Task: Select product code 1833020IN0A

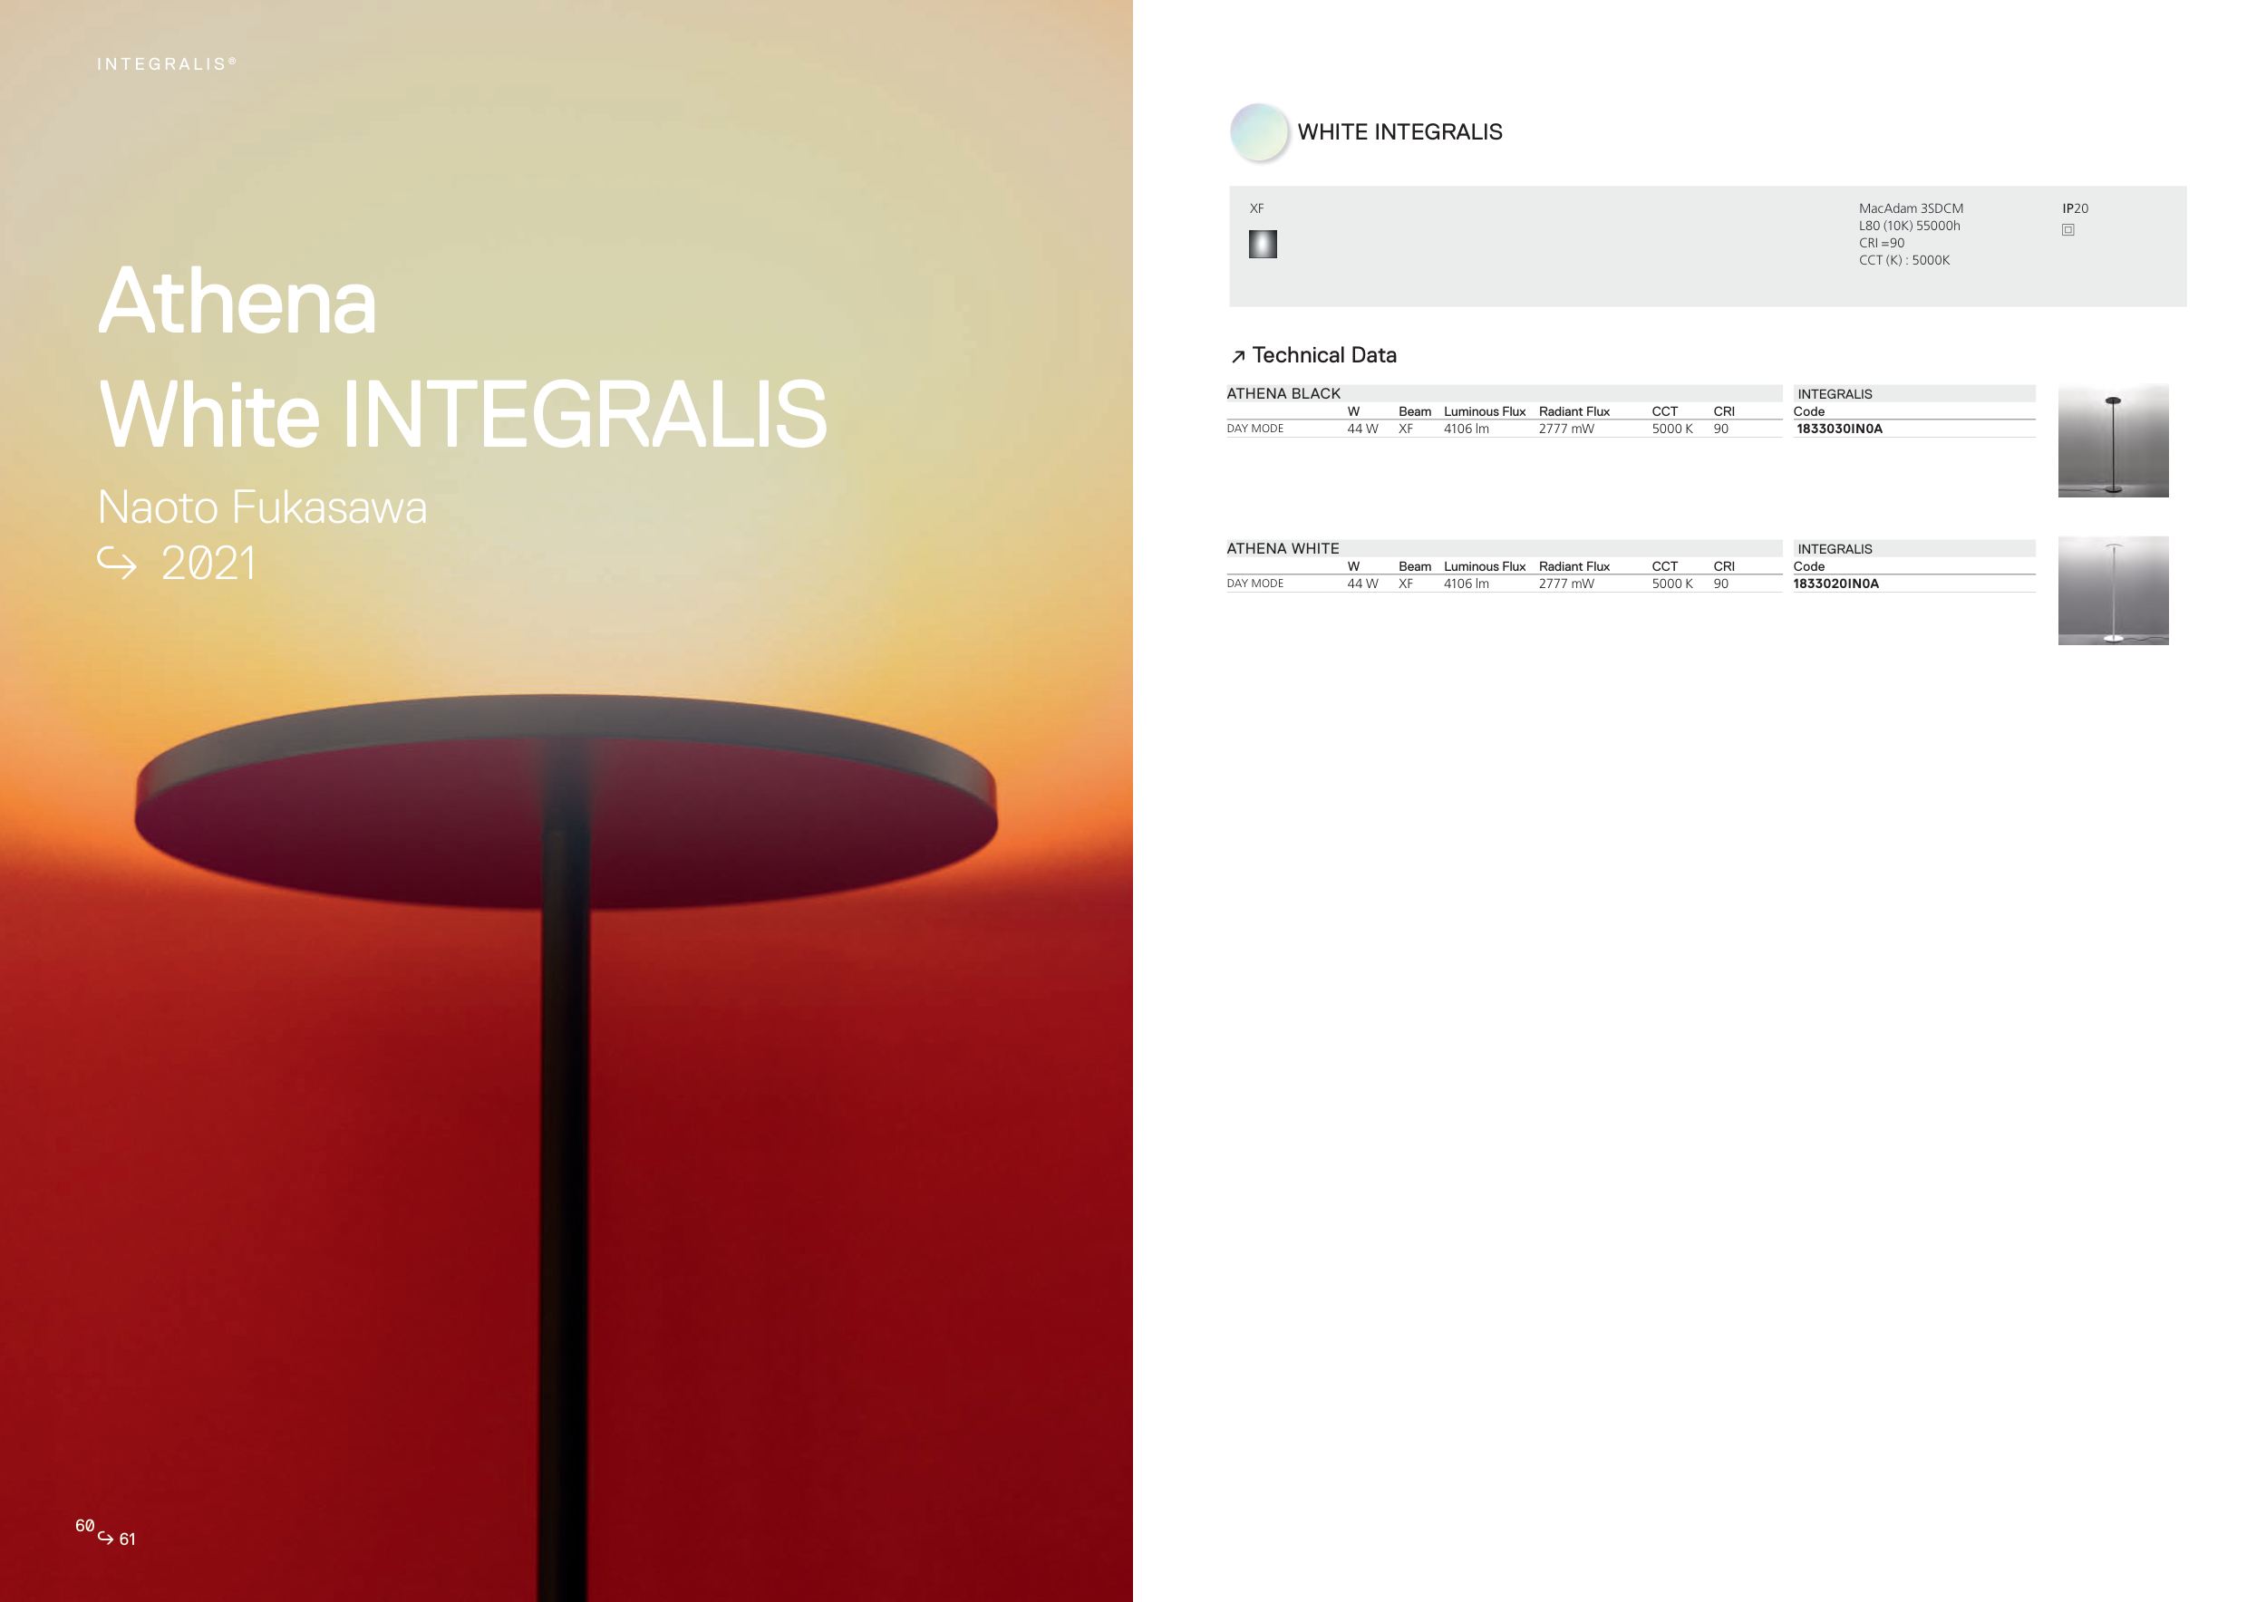Action: [1835, 584]
